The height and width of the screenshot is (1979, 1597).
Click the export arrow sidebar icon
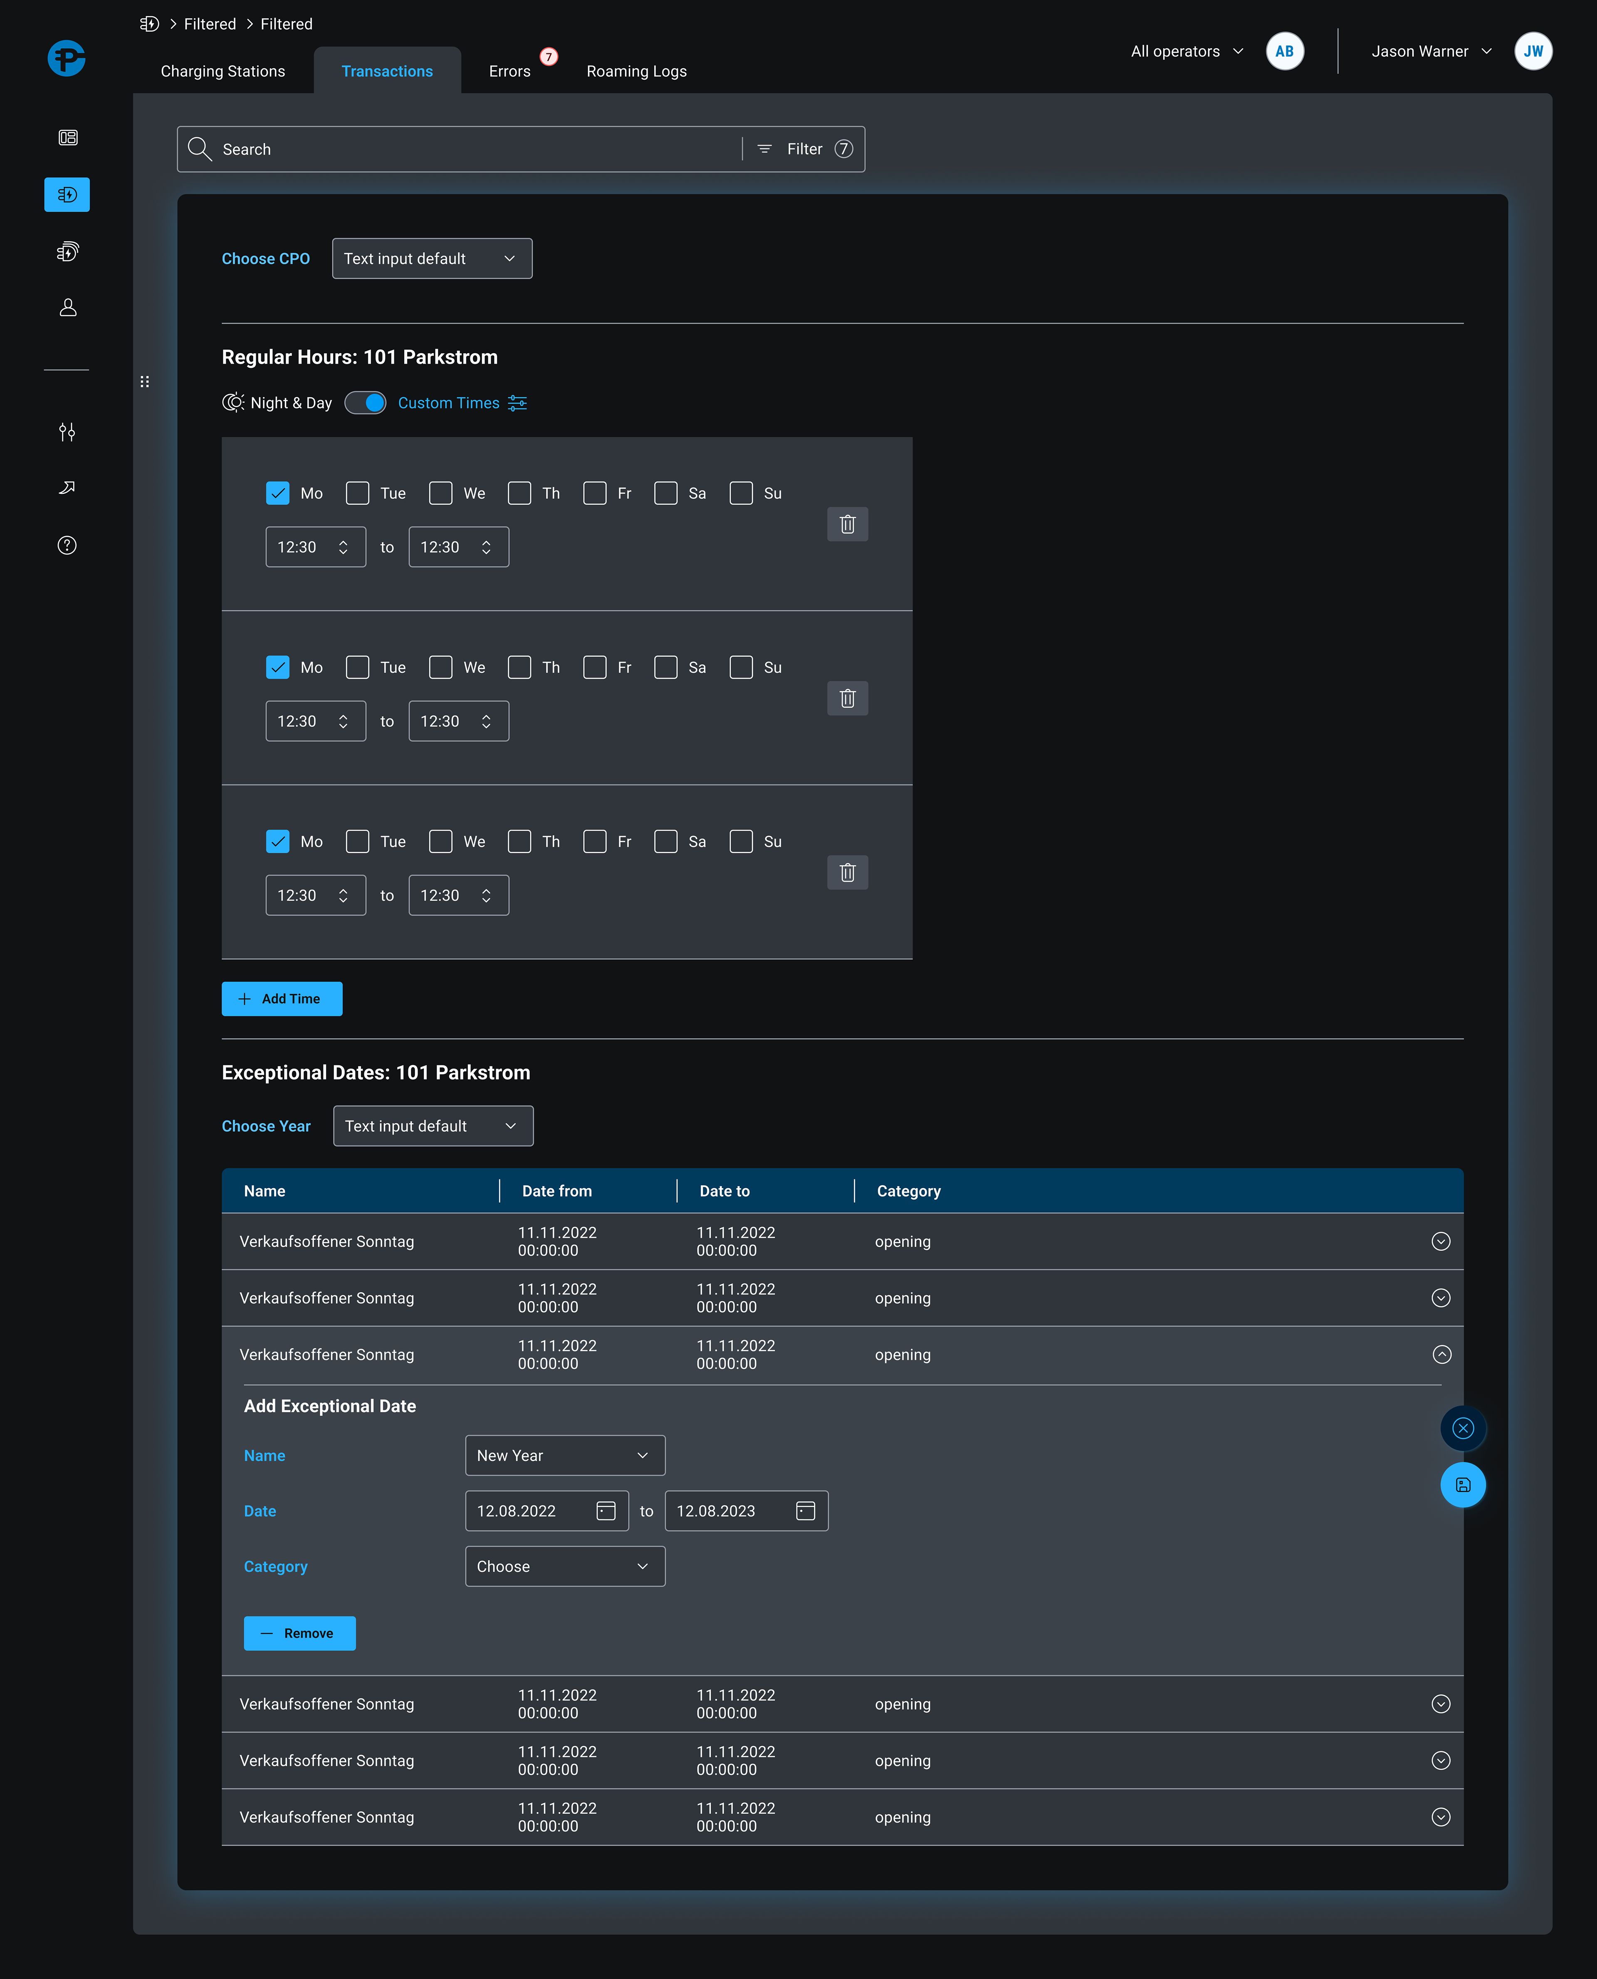click(x=67, y=488)
